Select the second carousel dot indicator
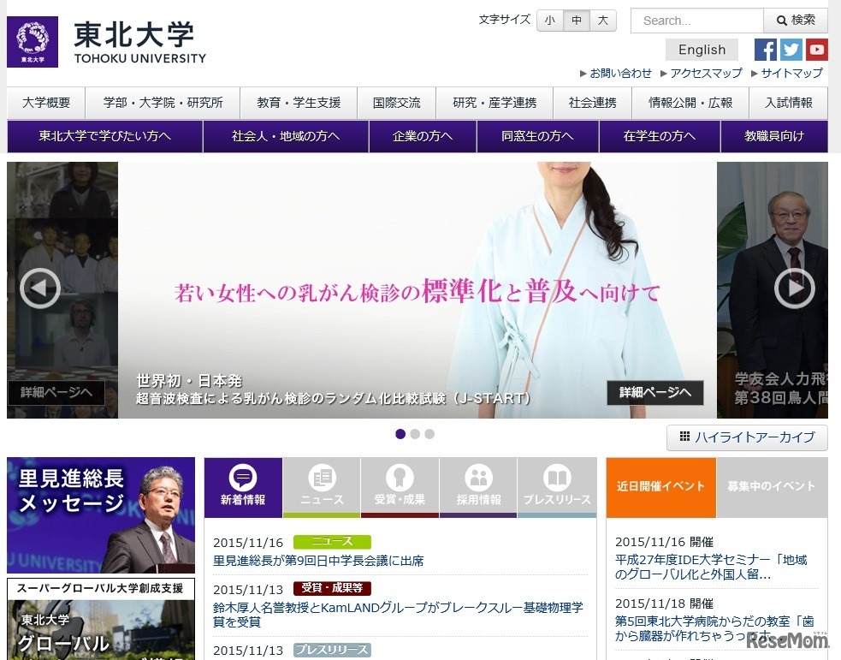 pos(415,434)
